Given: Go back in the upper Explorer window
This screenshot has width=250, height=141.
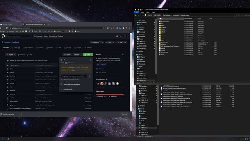Looking at the screenshot, I should [x=136, y=15].
